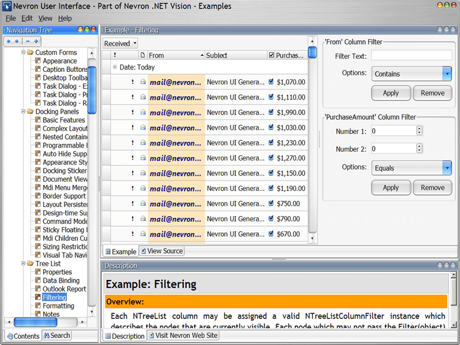
Task: Click the back navigation arrow in Navigation Tree
Action: click(x=9, y=41)
